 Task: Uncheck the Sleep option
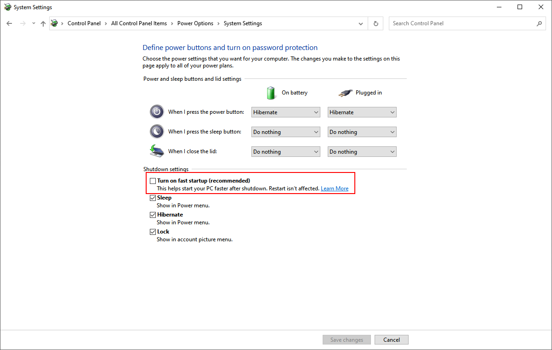coord(153,198)
